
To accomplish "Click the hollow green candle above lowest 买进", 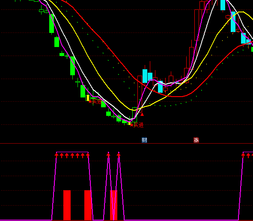I will click(x=134, y=115).
